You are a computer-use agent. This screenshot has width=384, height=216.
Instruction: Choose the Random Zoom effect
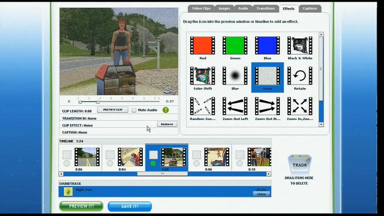tap(203, 106)
